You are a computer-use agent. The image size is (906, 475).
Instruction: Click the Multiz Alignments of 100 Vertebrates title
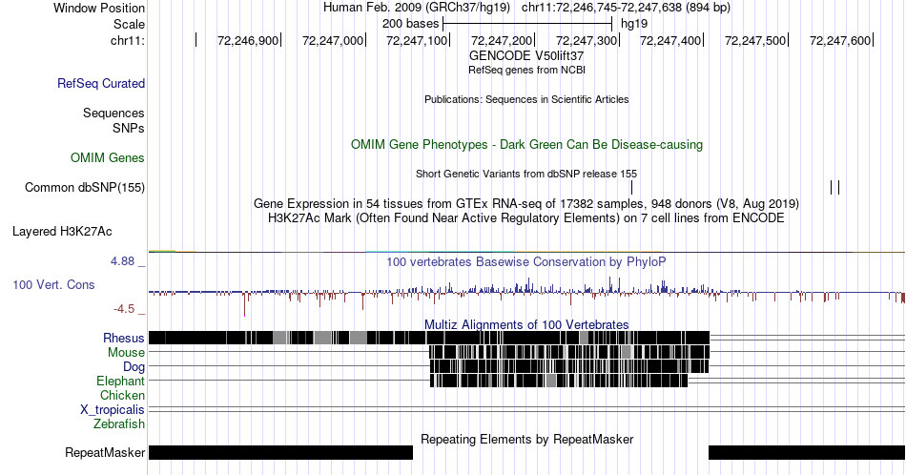pos(526,324)
